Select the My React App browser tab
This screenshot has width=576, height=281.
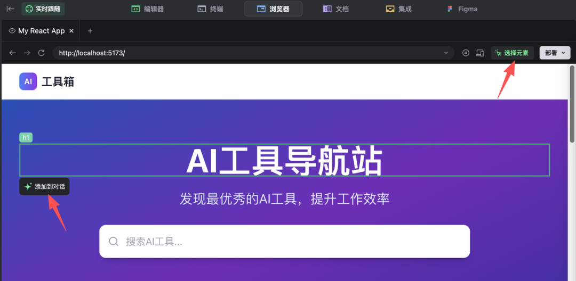41,31
